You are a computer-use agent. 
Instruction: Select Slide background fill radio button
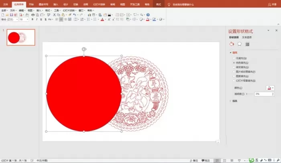click(234, 81)
